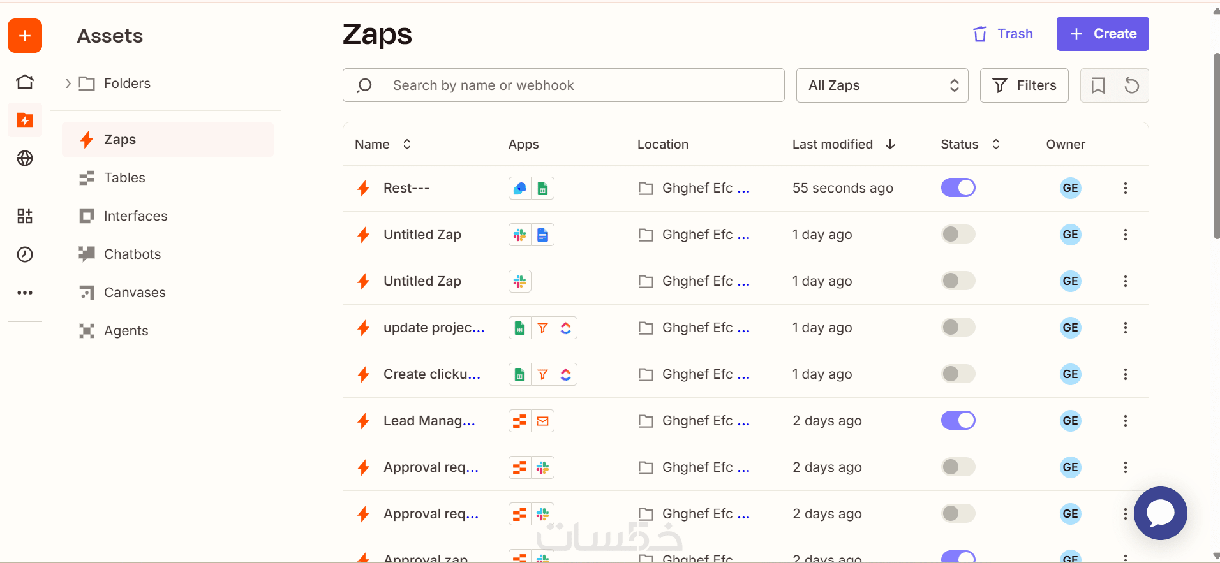Image resolution: width=1220 pixels, height=563 pixels.
Task: Click the globe icon in left rail
Action: pyautogui.click(x=25, y=158)
